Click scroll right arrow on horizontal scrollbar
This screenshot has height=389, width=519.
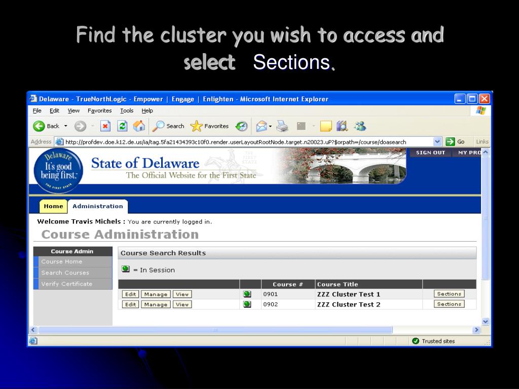pos(476,330)
